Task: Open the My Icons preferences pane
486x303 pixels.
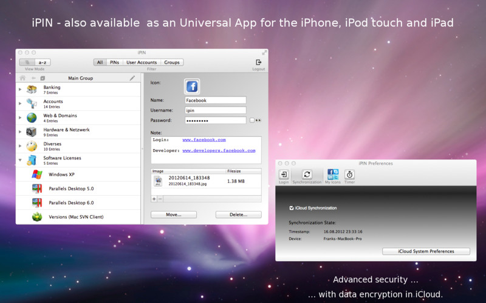Action: 333,175
